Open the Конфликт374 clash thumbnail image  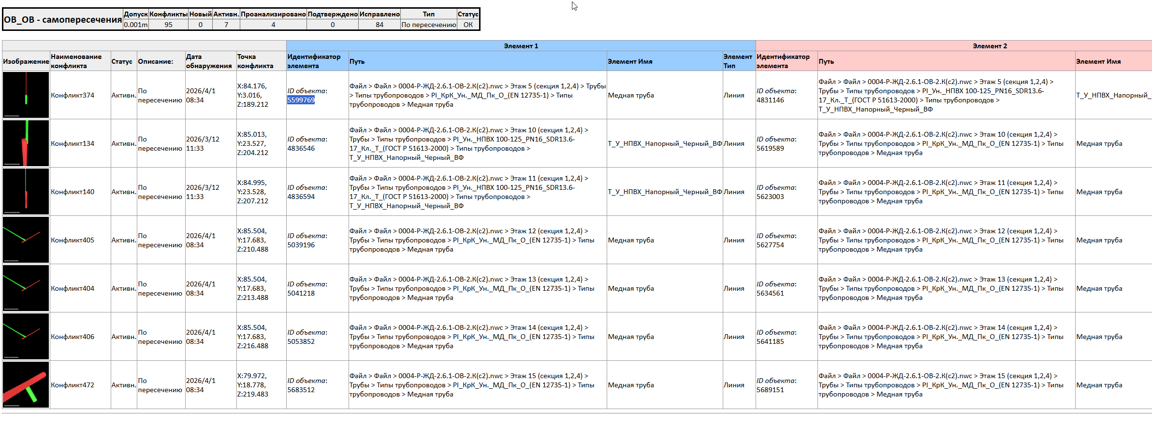pyautogui.click(x=26, y=95)
